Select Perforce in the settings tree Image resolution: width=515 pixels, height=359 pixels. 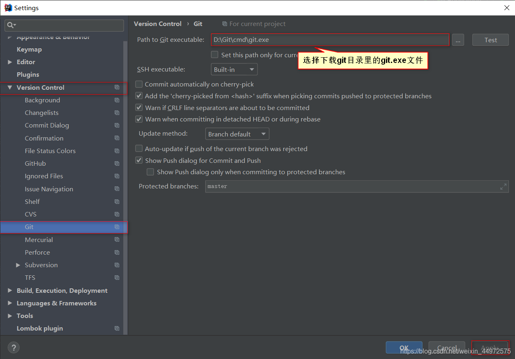click(37, 252)
